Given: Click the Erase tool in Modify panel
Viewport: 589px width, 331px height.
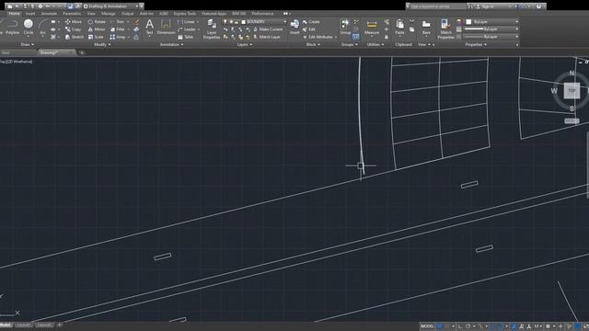Looking at the screenshot, I should pos(136,22).
